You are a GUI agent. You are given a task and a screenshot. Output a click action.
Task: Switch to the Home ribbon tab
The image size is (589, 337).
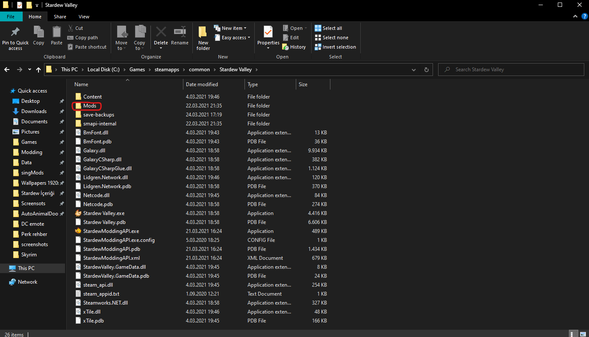click(x=35, y=17)
